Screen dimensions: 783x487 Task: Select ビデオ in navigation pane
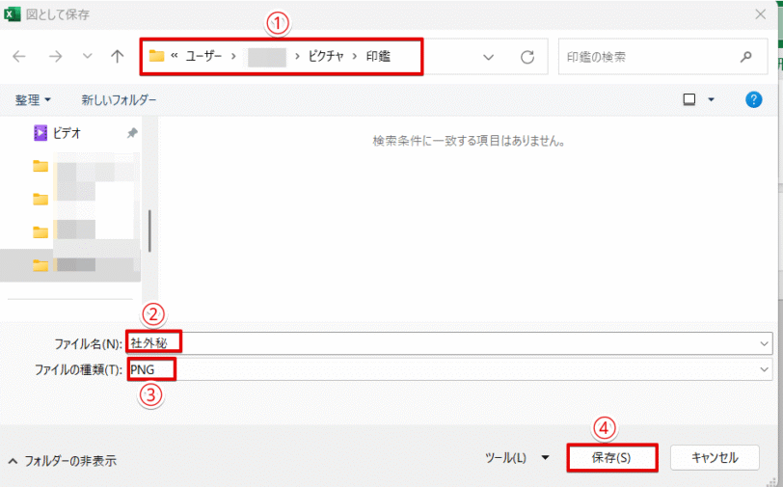click(x=66, y=133)
